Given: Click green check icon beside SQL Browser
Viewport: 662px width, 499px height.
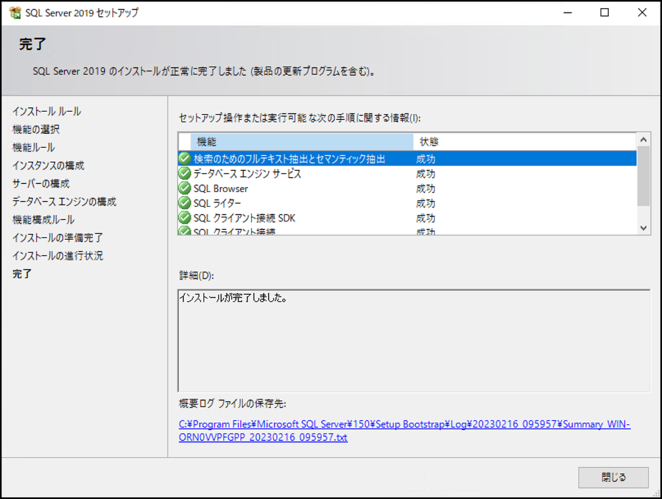Looking at the screenshot, I should coord(184,188).
